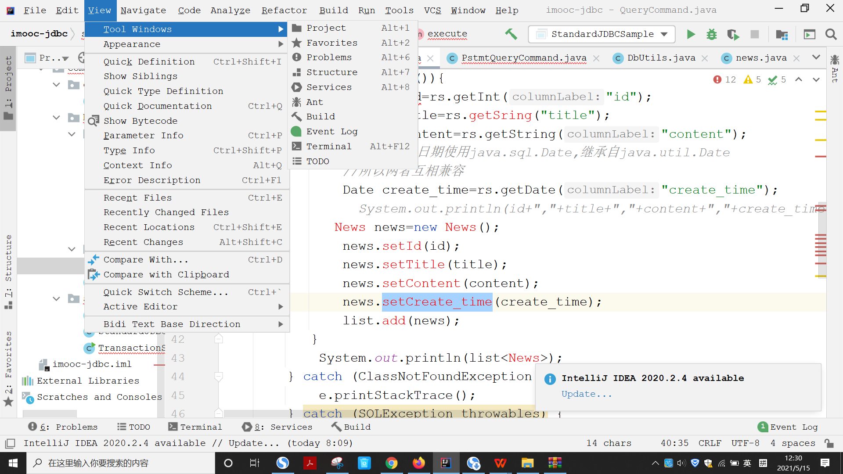
Task: Collapse folding marker at line 42
Action: (218, 339)
